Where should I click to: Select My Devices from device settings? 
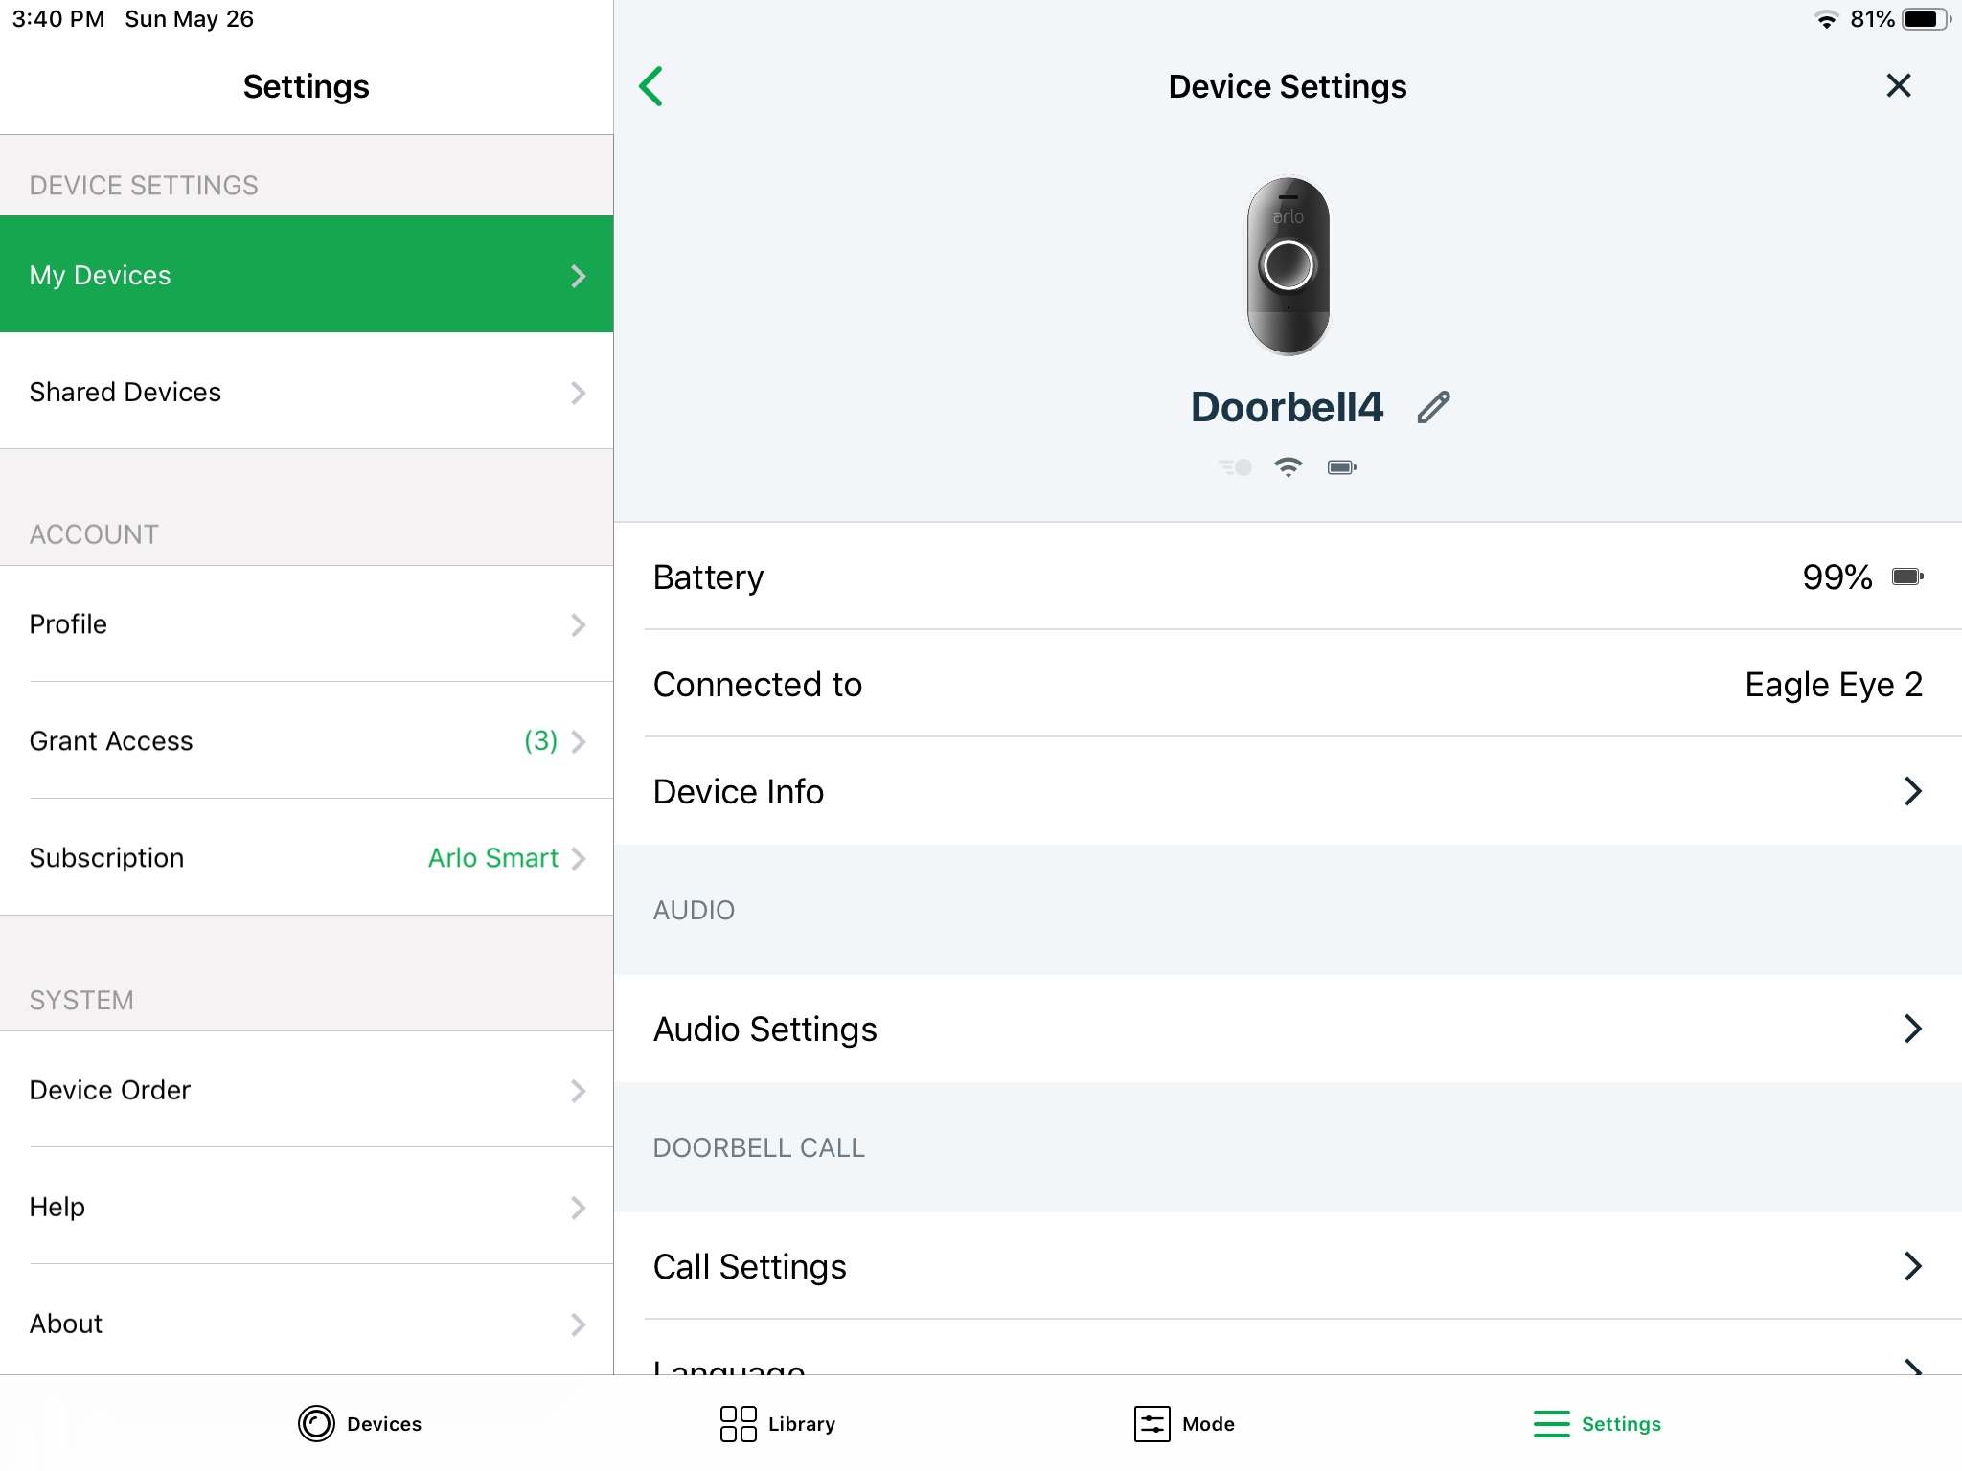click(x=306, y=274)
